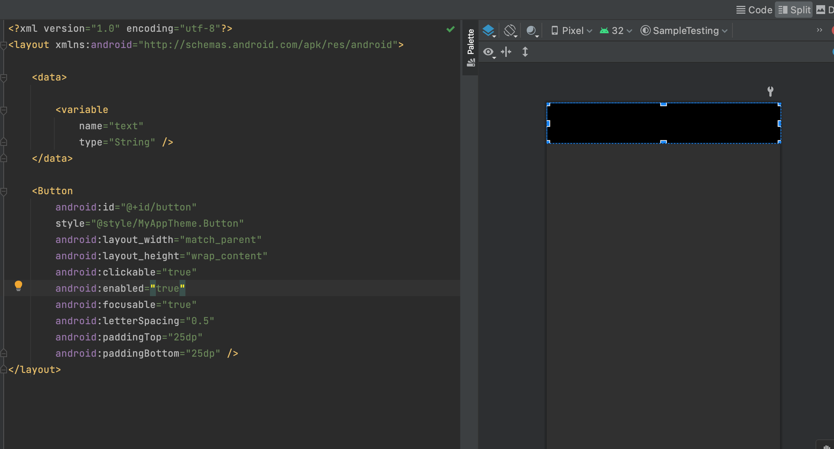Screen dimensions: 834x449
Task: Click the right-middle resize handle of the button
Action: point(779,123)
